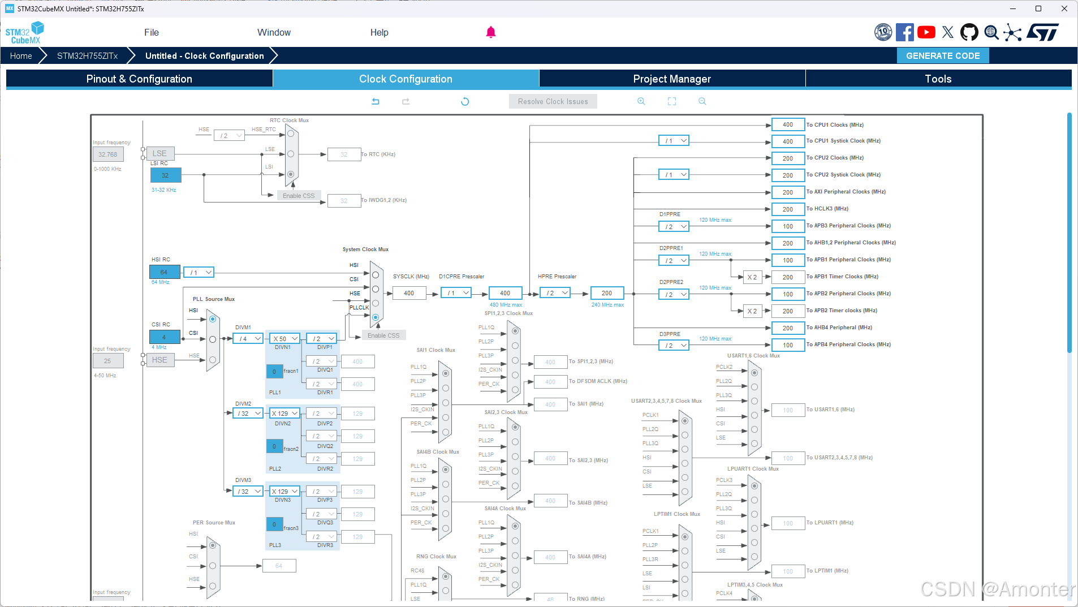Open the Facebook icon link
This screenshot has width=1078, height=607.
904,32
